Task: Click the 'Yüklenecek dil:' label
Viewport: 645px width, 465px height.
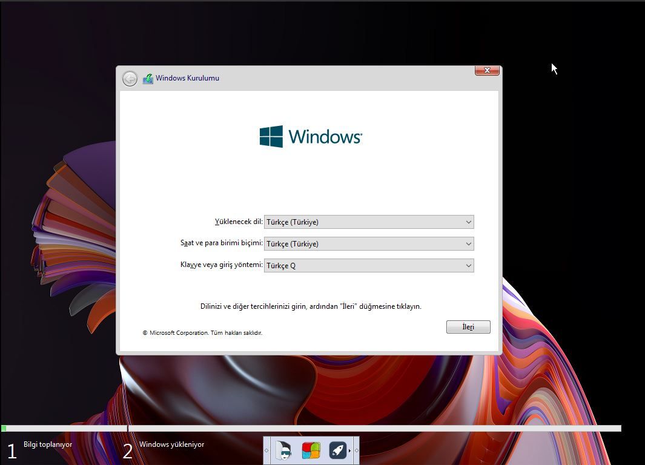Action: pos(239,222)
